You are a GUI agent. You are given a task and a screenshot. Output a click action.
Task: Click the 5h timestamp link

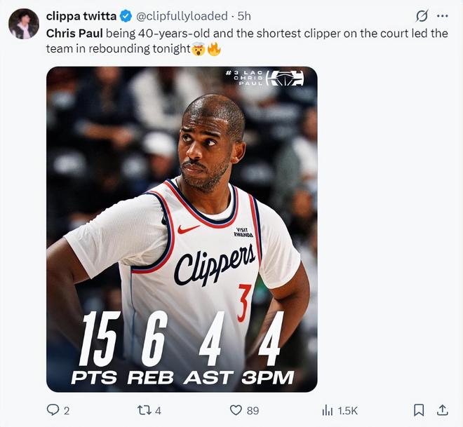pos(245,15)
